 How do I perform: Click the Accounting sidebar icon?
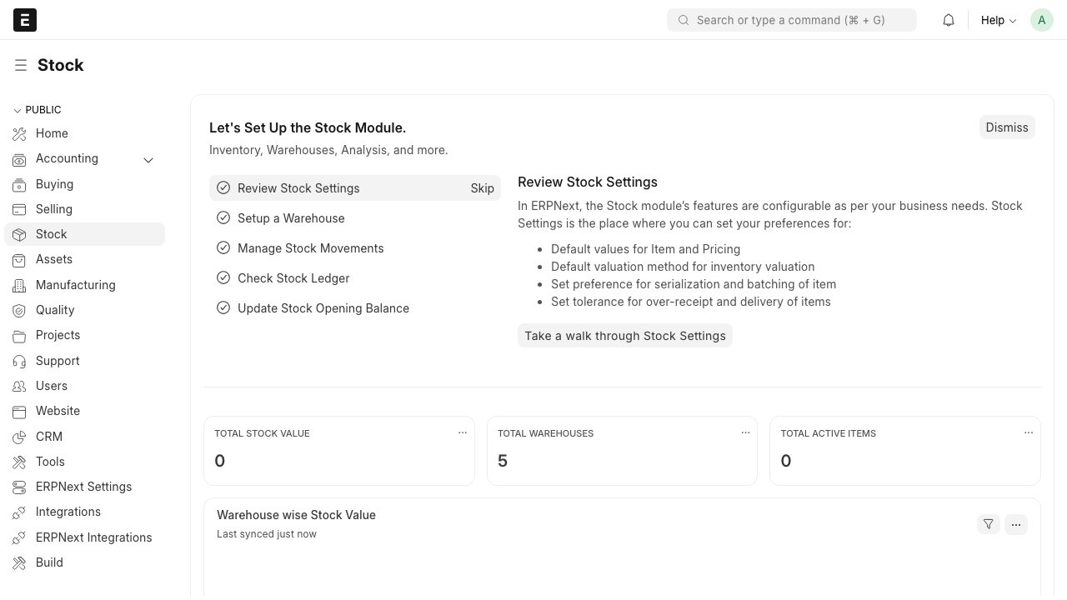coord(19,159)
